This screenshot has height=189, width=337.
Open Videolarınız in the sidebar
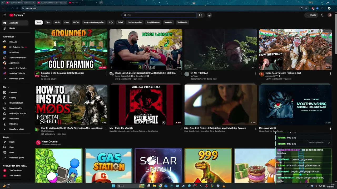(16, 119)
